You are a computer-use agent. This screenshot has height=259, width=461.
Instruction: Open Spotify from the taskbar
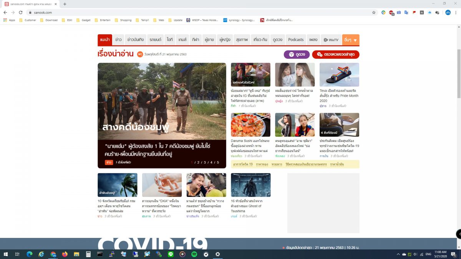[x=194, y=254]
